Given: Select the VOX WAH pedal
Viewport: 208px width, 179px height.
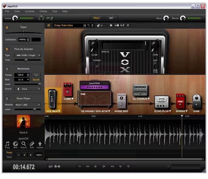Looking at the screenshot, I should [x=52, y=99].
